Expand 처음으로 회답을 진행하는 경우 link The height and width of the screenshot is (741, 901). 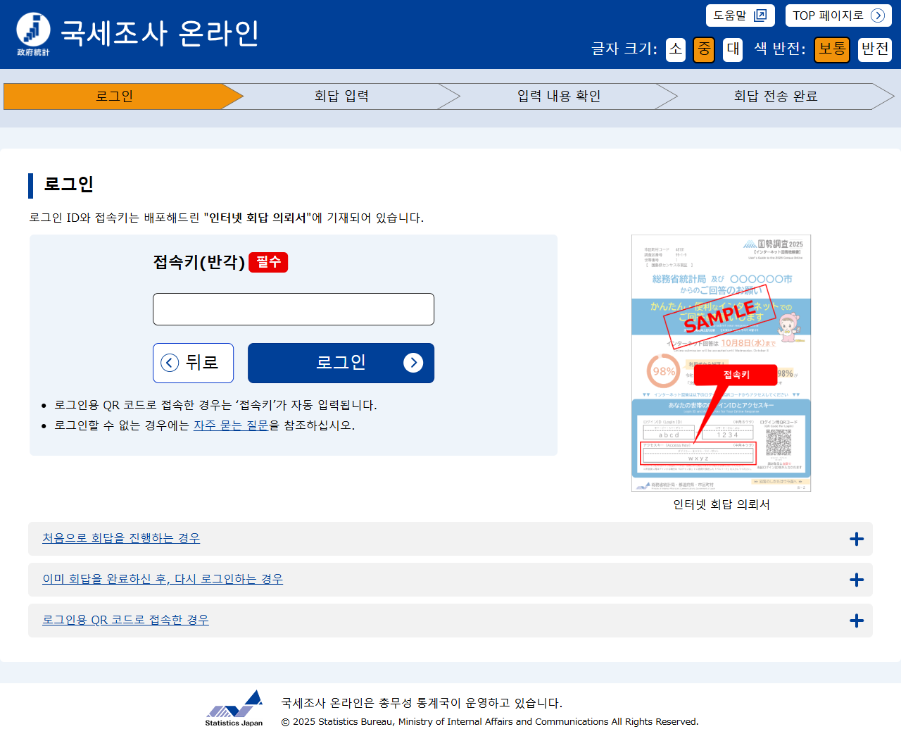tap(121, 538)
